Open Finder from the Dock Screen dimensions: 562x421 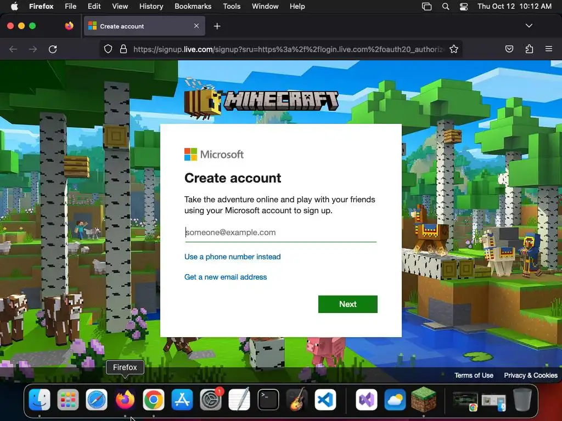coord(40,400)
